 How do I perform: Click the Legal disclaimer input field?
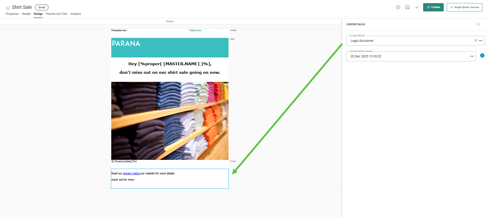(x=409, y=41)
